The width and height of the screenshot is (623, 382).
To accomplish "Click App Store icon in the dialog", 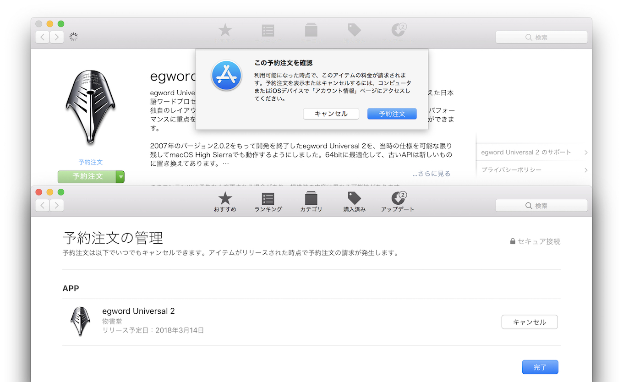I will 226,75.
